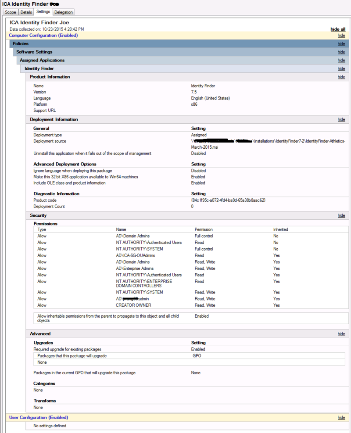
Task: Hide the Deployment Information section
Action: (x=341, y=119)
